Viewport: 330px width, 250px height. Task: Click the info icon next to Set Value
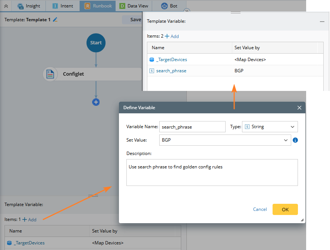click(295, 140)
